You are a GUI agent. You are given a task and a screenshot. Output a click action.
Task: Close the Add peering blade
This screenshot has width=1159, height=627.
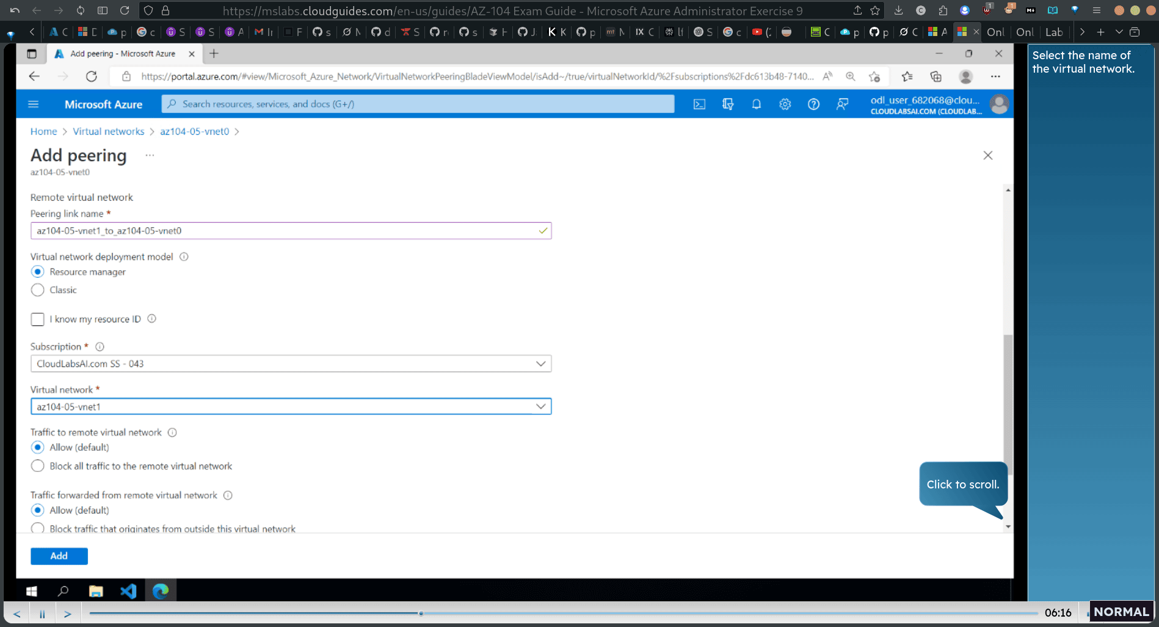click(987, 155)
